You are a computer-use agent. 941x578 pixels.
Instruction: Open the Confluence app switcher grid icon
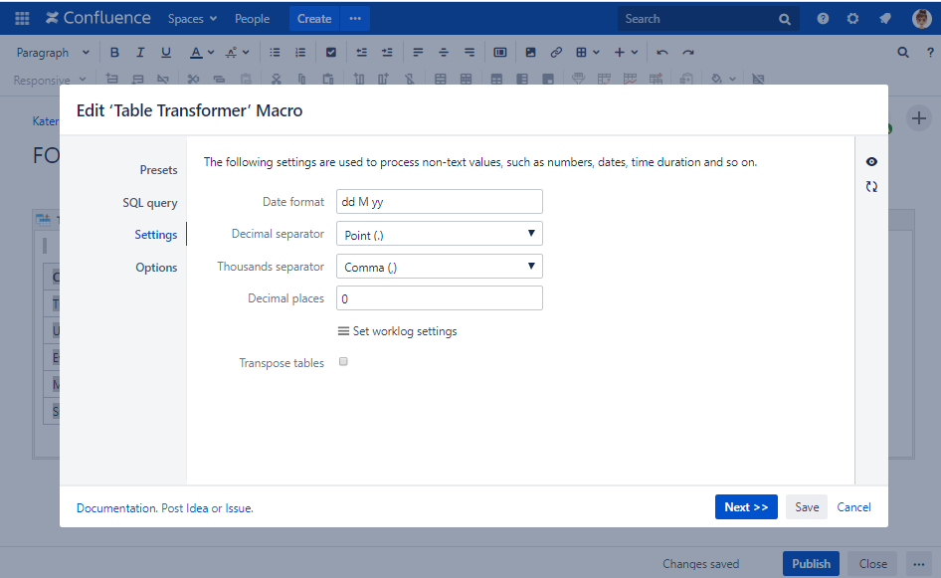click(21, 17)
